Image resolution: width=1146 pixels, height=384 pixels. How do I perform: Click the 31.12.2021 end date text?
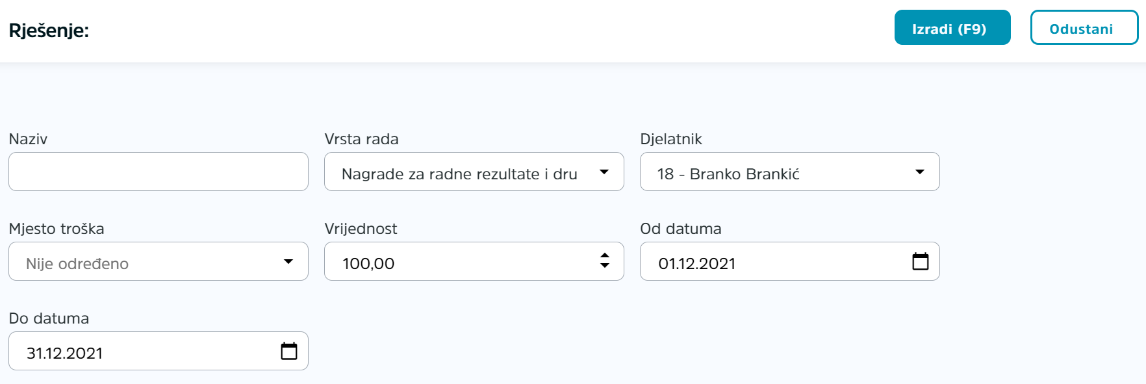pos(65,353)
